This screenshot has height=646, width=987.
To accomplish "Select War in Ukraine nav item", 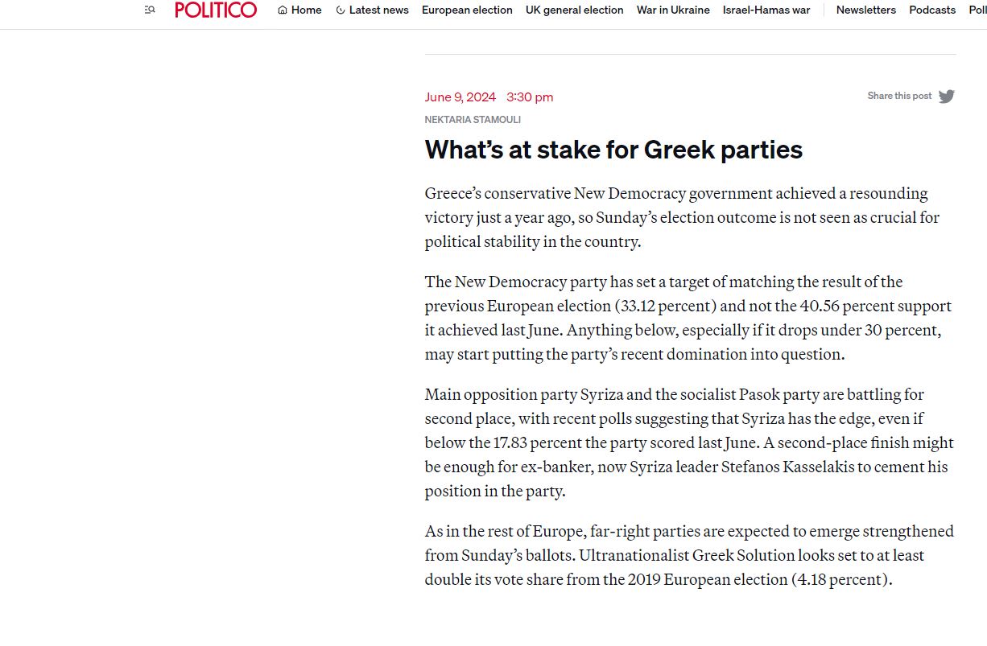I will tap(673, 10).
